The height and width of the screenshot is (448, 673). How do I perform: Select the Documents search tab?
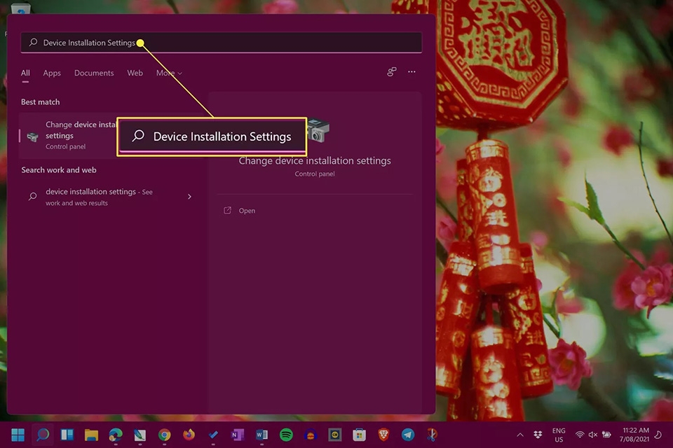click(94, 73)
